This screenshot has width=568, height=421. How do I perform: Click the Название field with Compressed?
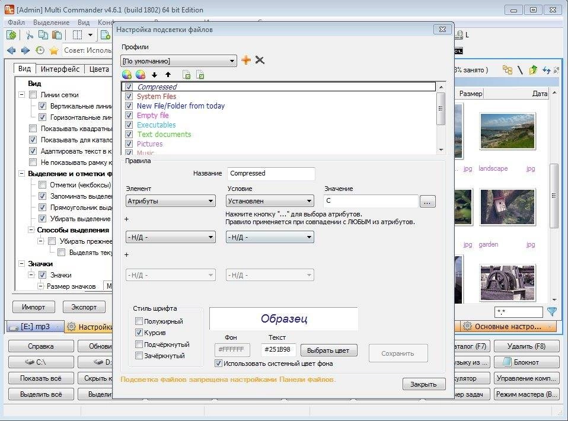point(271,174)
